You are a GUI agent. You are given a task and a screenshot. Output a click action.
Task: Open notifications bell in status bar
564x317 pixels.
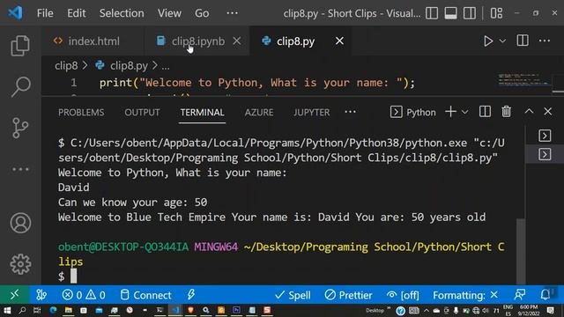[545, 295]
